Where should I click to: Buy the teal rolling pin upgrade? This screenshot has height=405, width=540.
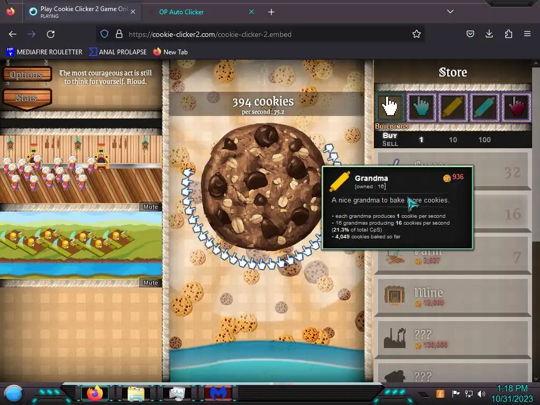pos(485,107)
